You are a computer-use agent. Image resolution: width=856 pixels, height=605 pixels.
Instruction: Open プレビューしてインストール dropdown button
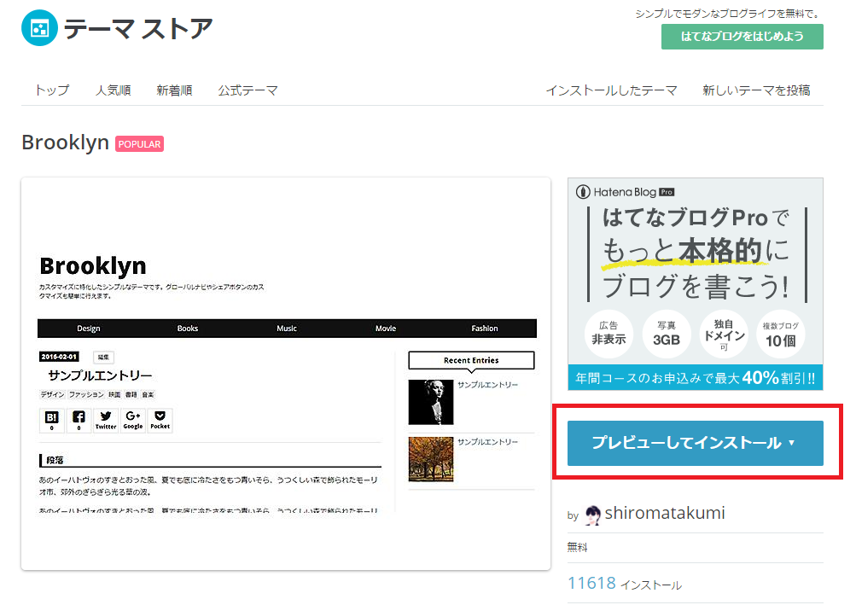tap(695, 443)
